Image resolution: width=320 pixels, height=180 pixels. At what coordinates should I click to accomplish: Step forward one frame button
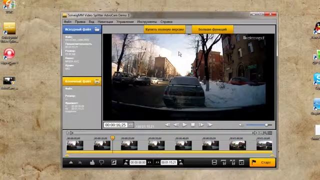[x=201, y=125]
